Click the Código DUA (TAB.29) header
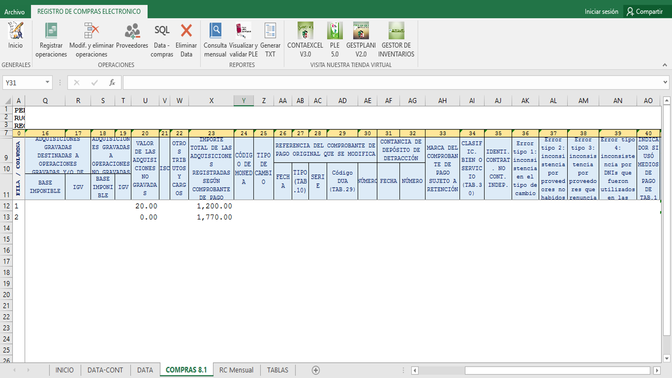The image size is (672, 378). [342, 181]
